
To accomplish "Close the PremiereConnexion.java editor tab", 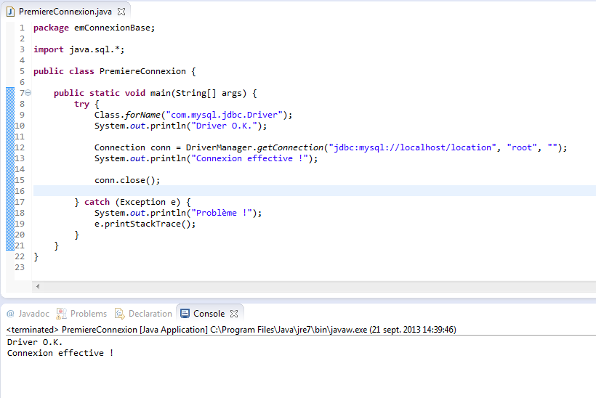I will tap(121, 11).
